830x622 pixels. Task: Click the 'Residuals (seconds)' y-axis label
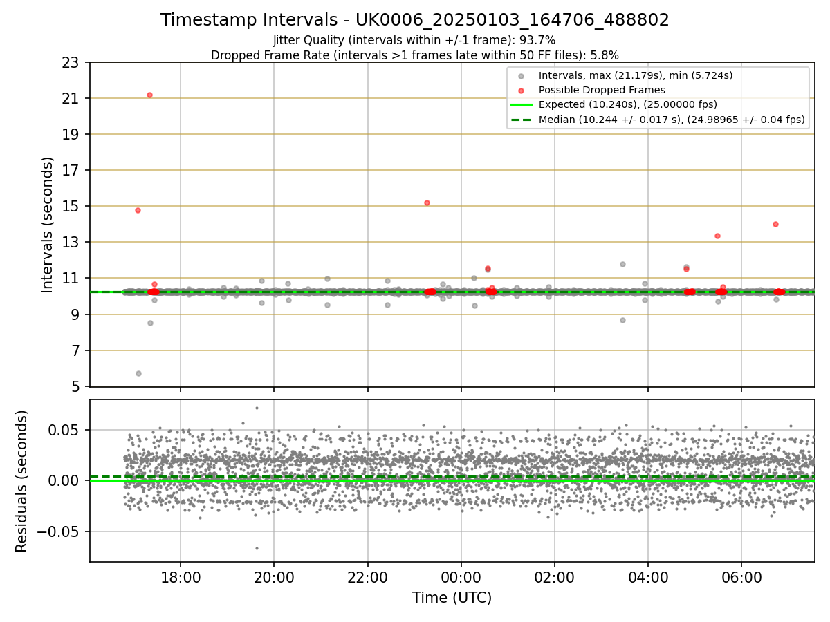(x=22, y=481)
